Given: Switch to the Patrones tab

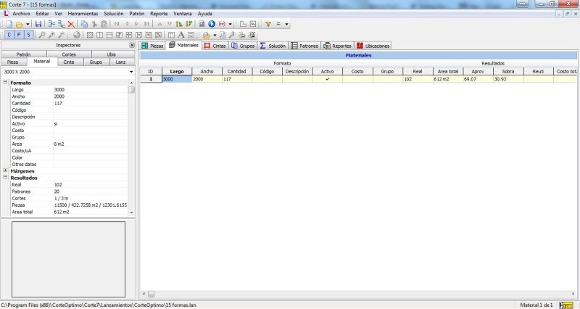Looking at the screenshot, I should click(x=304, y=46).
